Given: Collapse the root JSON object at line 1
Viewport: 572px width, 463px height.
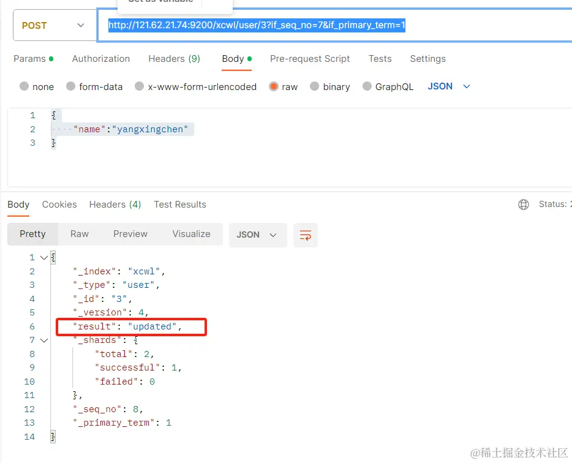Looking at the screenshot, I should (44, 258).
